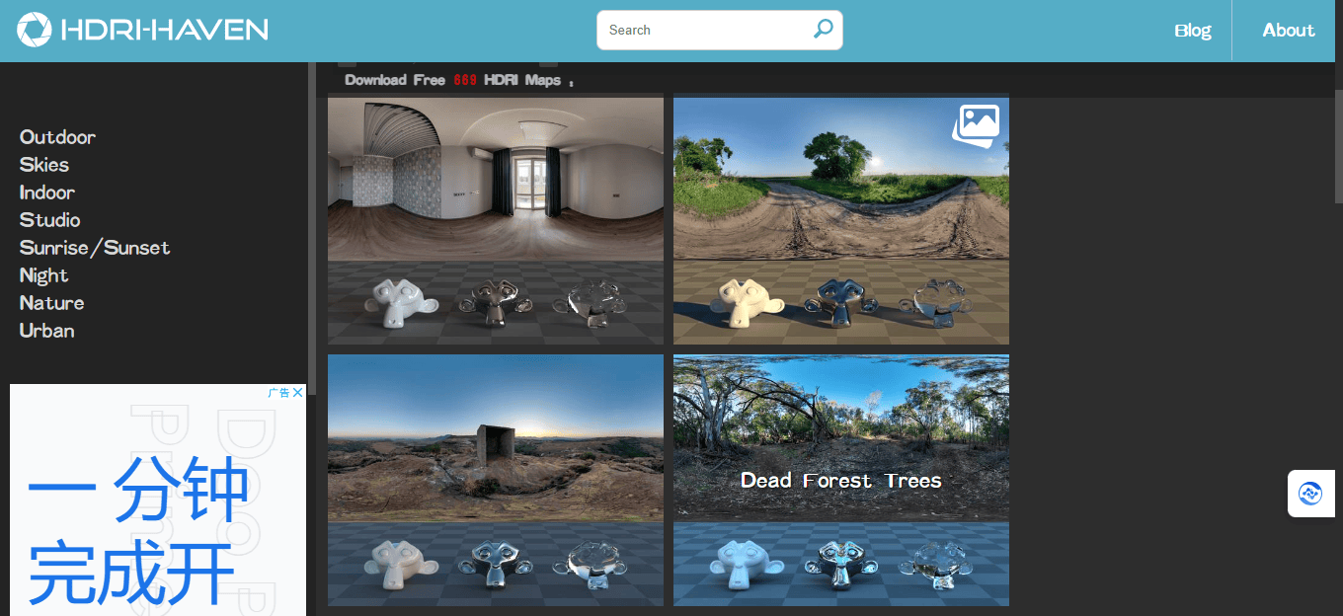Go to the Nature category
Screen dimensions: 1343x616
[52, 303]
